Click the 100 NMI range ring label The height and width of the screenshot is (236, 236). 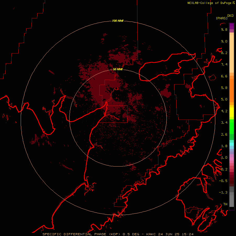pos(118,21)
